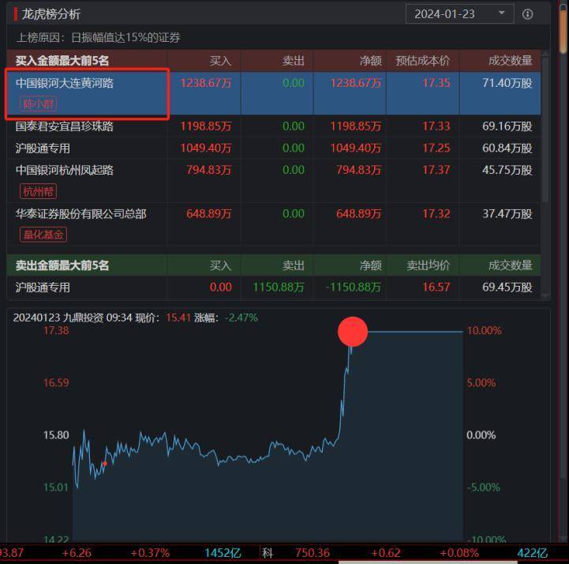Click the 0.00% axis label
This screenshot has width=569, height=564.
[x=481, y=435]
